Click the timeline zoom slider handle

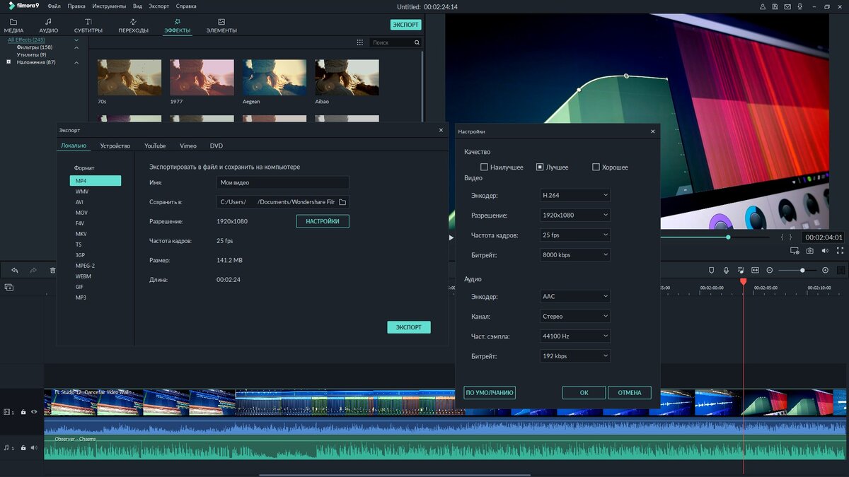[x=802, y=270]
